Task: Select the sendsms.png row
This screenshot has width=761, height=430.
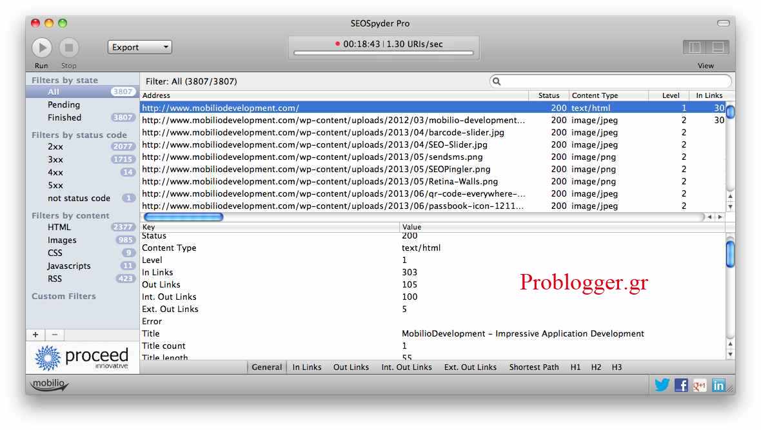Action: click(x=433, y=157)
